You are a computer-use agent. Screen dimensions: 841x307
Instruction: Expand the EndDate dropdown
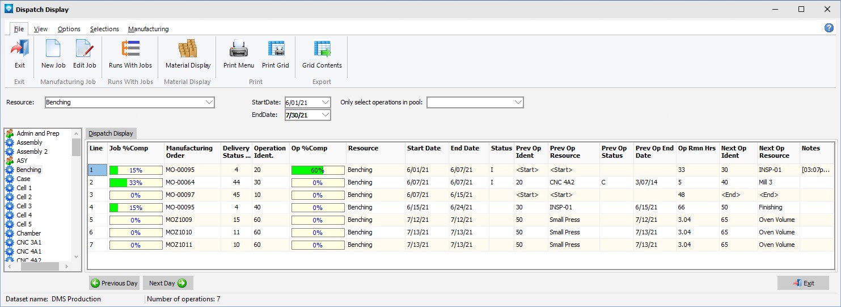tap(325, 115)
